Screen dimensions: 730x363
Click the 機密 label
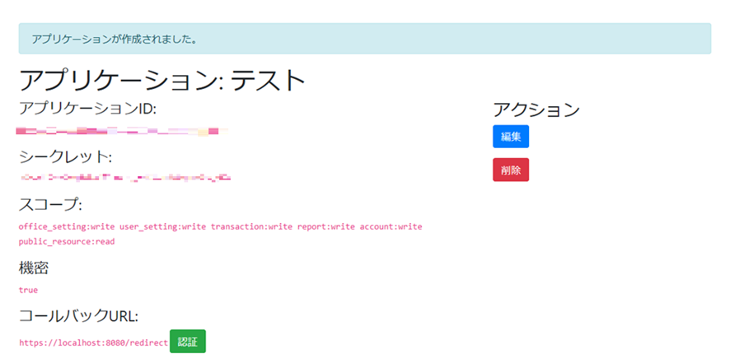coord(34,268)
